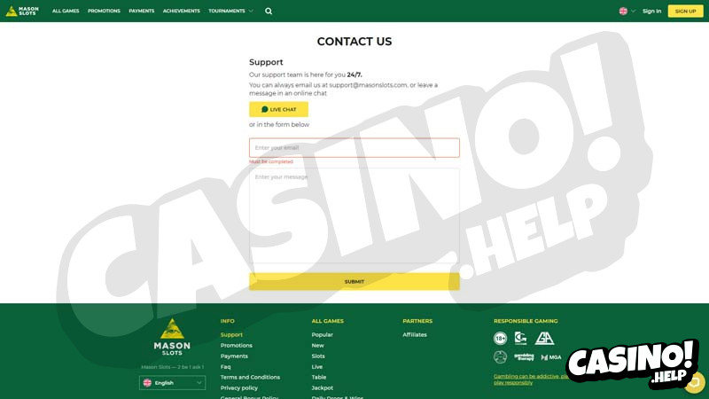The image size is (709, 399).
Task: Open the footer Table games link
Action: (x=319, y=378)
